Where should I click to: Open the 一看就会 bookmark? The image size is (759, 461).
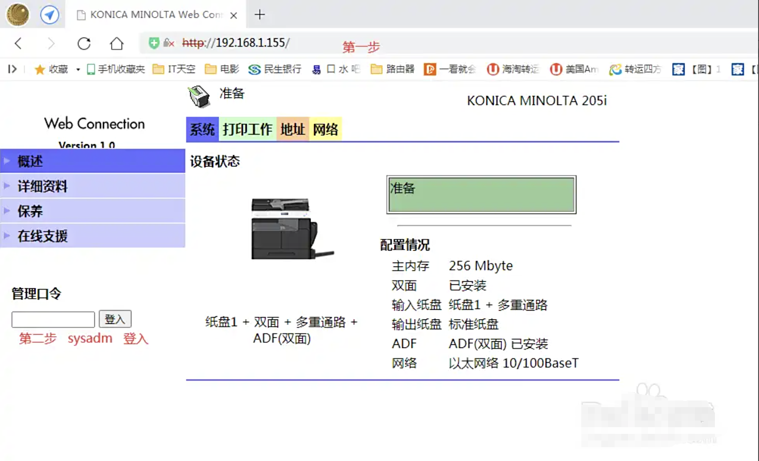click(449, 69)
